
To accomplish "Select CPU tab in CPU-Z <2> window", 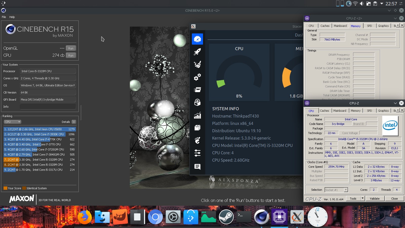I will 311,26.
